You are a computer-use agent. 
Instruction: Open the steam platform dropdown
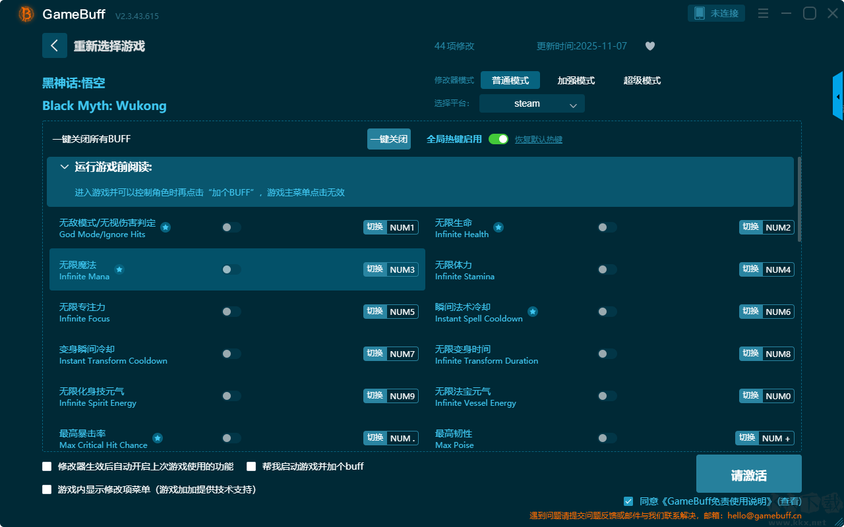tap(532, 103)
